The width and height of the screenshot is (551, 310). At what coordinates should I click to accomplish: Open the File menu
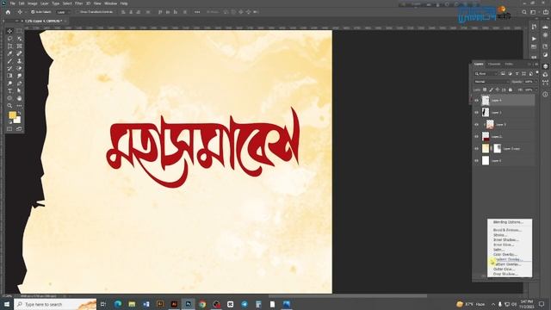pyautogui.click(x=13, y=3)
